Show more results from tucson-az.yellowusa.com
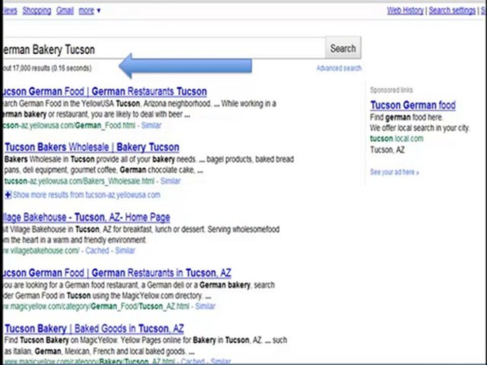Image resolution: width=487 pixels, height=365 pixels. 87,195
